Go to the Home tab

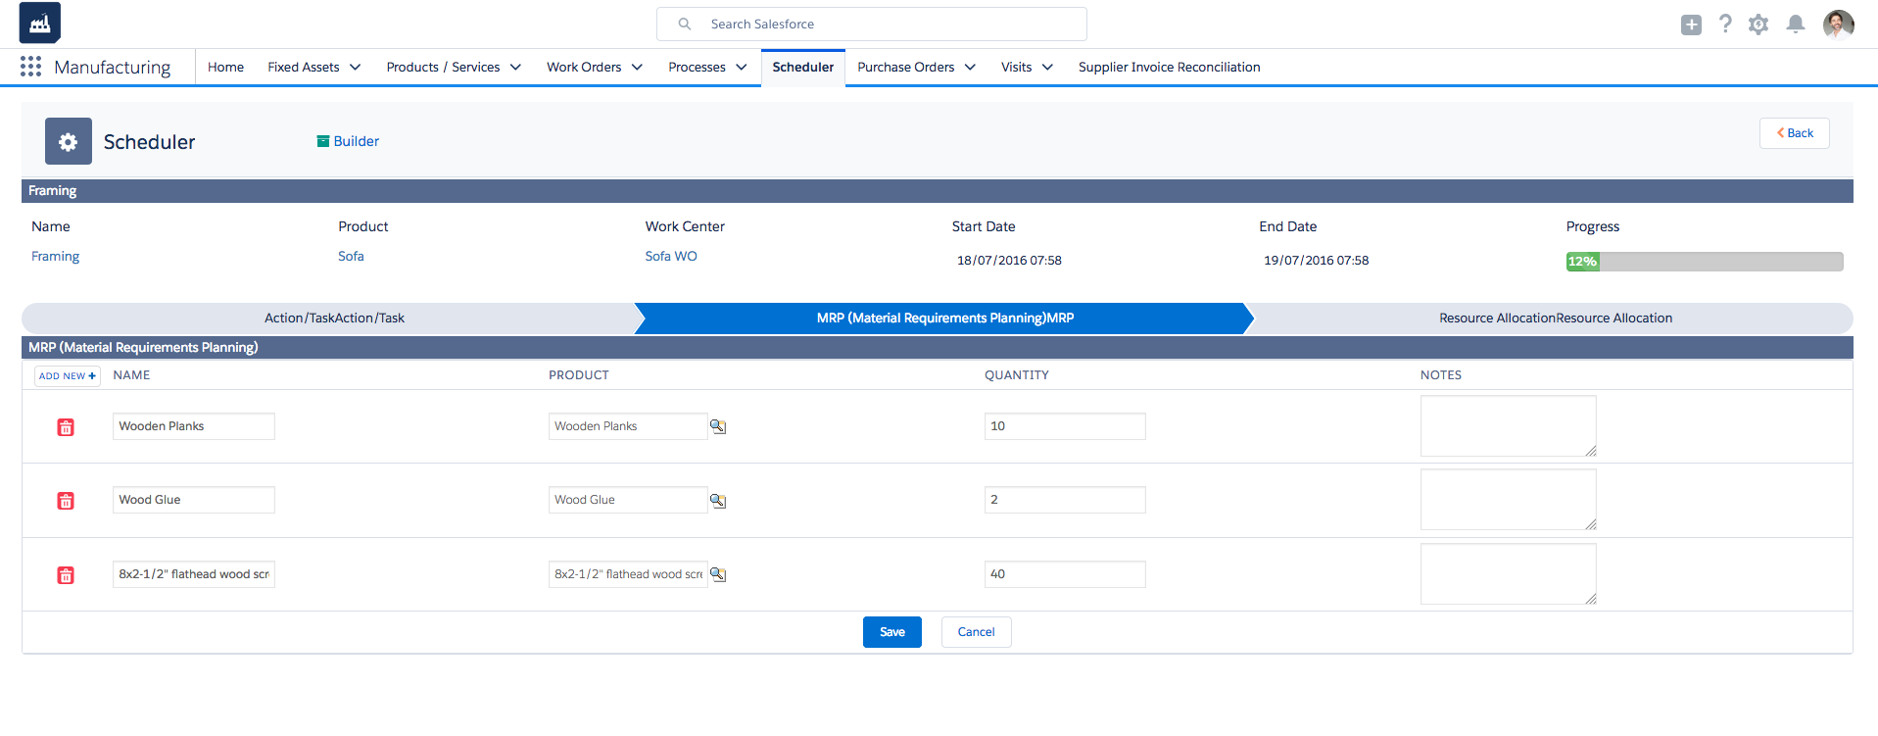(x=225, y=68)
